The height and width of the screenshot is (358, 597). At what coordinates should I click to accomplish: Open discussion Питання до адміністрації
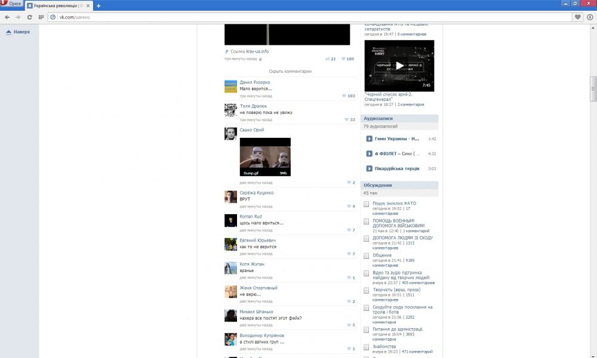(398, 329)
